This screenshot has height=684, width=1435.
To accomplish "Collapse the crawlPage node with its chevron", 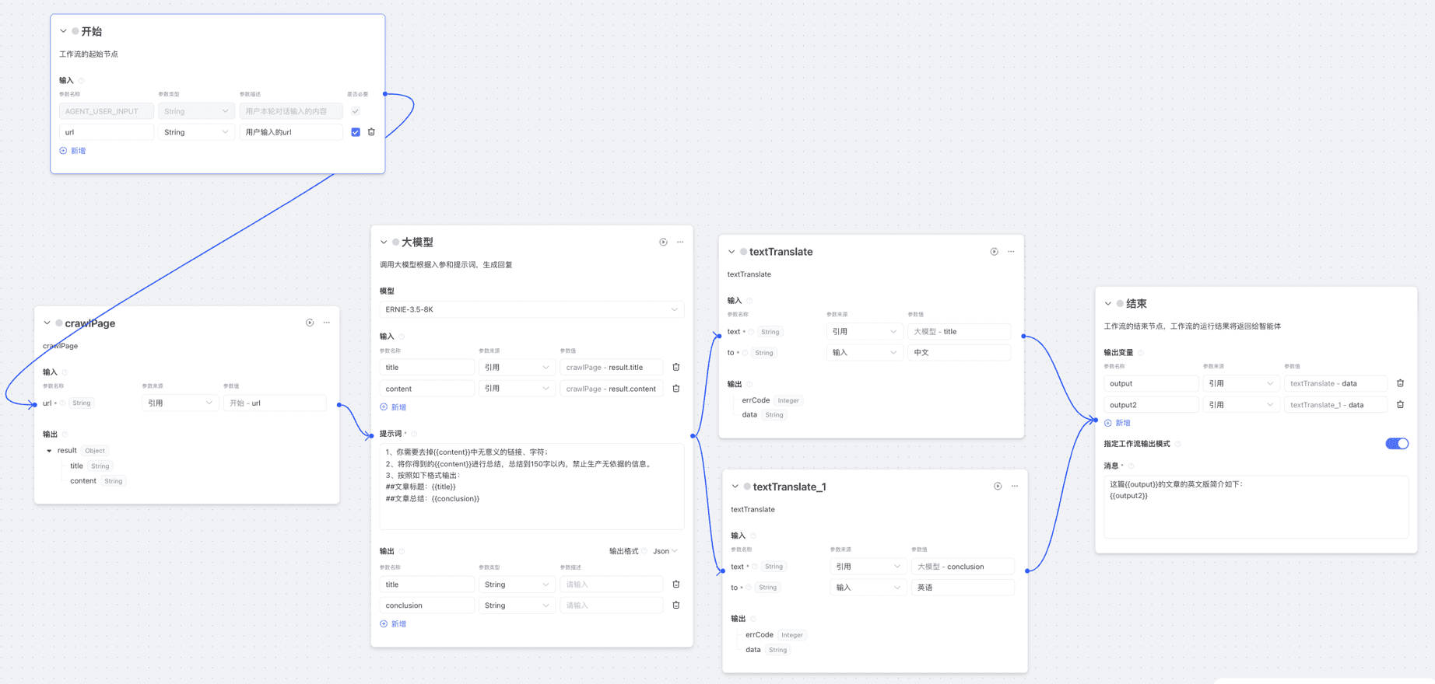I will tap(47, 323).
